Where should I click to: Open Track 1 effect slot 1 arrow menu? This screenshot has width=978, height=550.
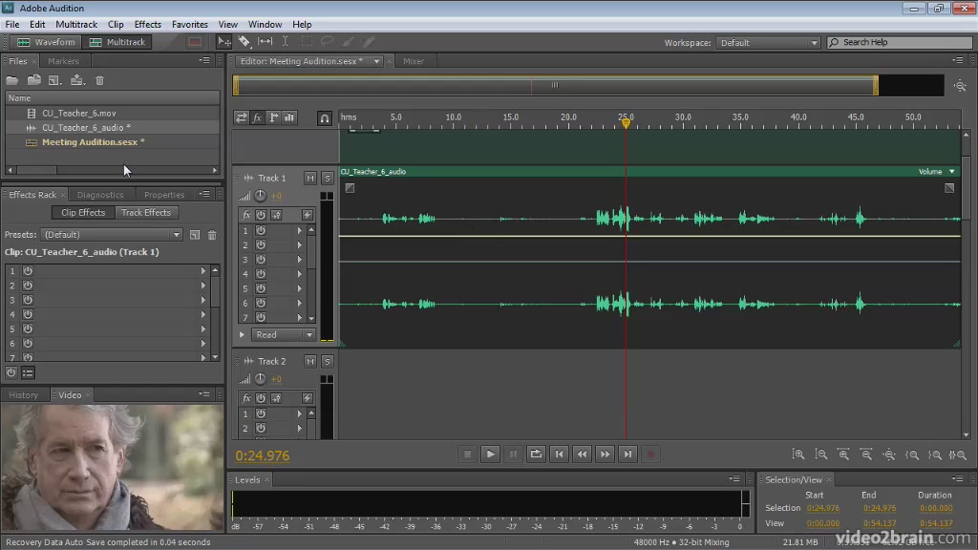click(x=299, y=231)
